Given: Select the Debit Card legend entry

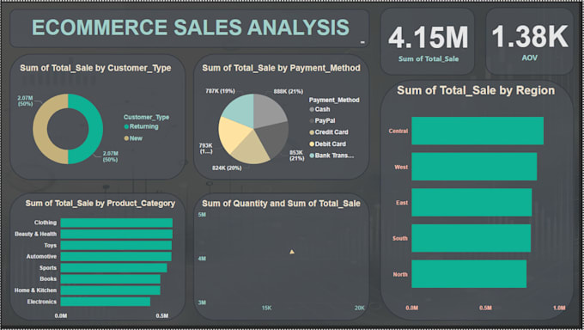Looking at the screenshot, I should pos(328,144).
